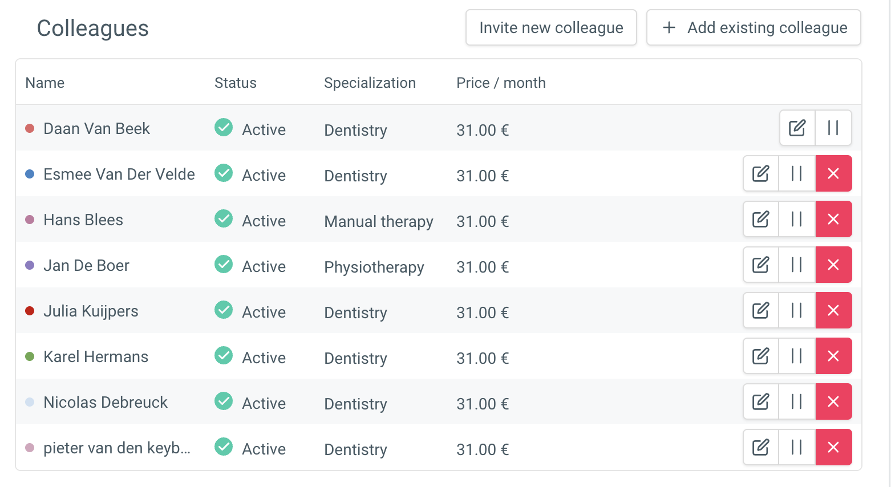This screenshot has width=891, height=487.
Task: Pause Daan Van Beek's subscription
Action: [x=833, y=128]
